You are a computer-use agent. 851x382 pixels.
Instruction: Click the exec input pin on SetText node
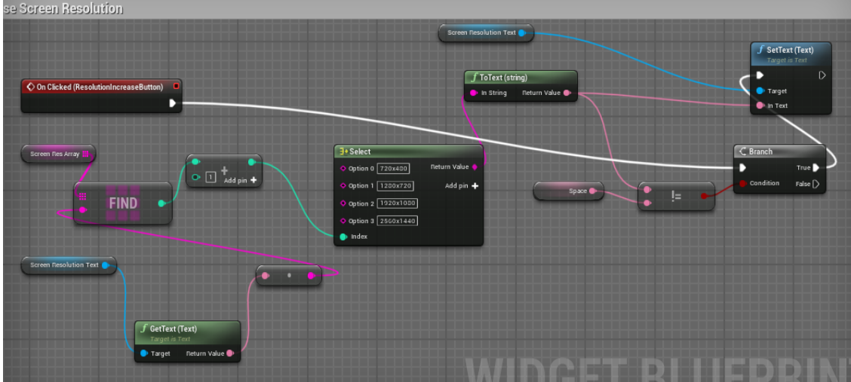click(760, 75)
